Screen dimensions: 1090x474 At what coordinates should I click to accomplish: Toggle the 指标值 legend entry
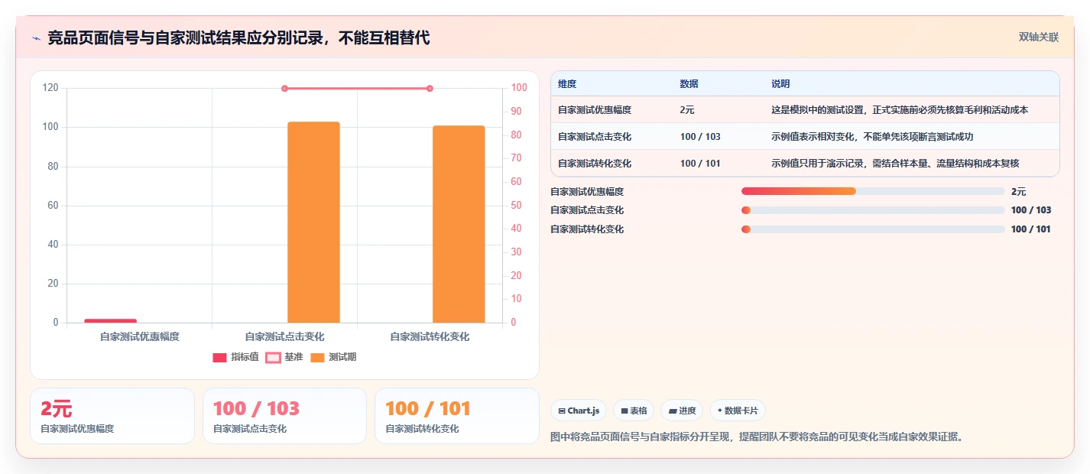tap(235, 357)
